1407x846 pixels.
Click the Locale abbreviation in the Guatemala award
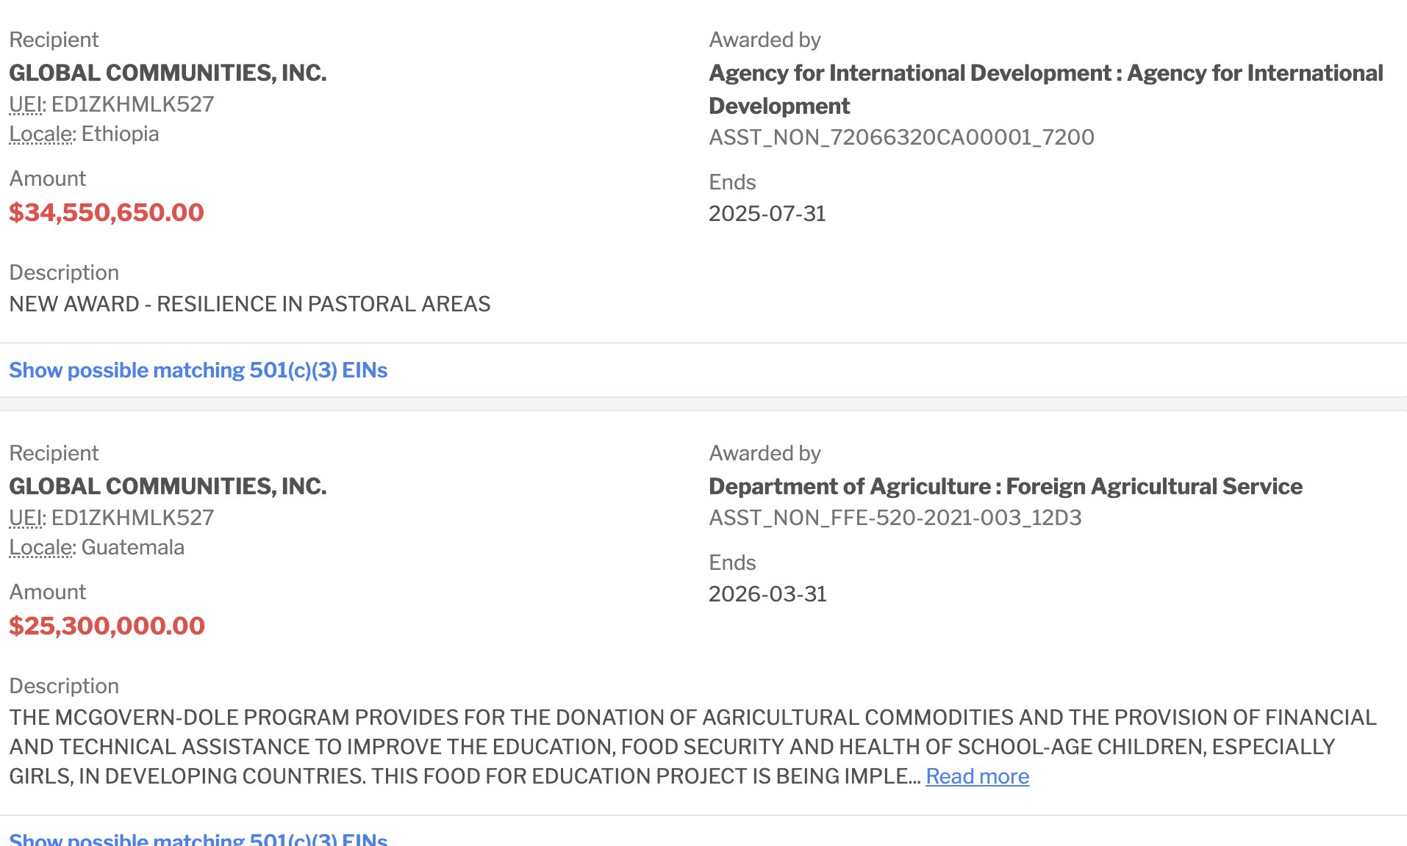pyautogui.click(x=41, y=547)
